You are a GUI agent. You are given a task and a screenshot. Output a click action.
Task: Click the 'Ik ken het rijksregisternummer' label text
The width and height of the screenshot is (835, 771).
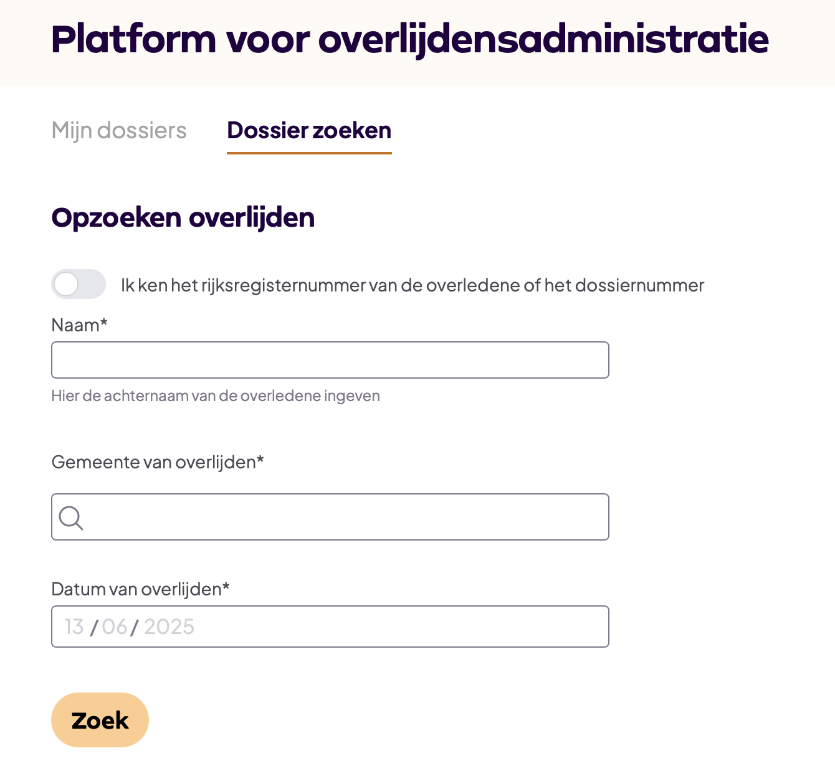pyautogui.click(x=412, y=285)
